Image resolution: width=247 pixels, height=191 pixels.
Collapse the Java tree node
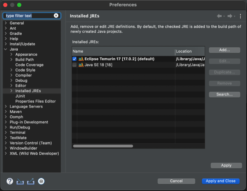tap(6, 49)
